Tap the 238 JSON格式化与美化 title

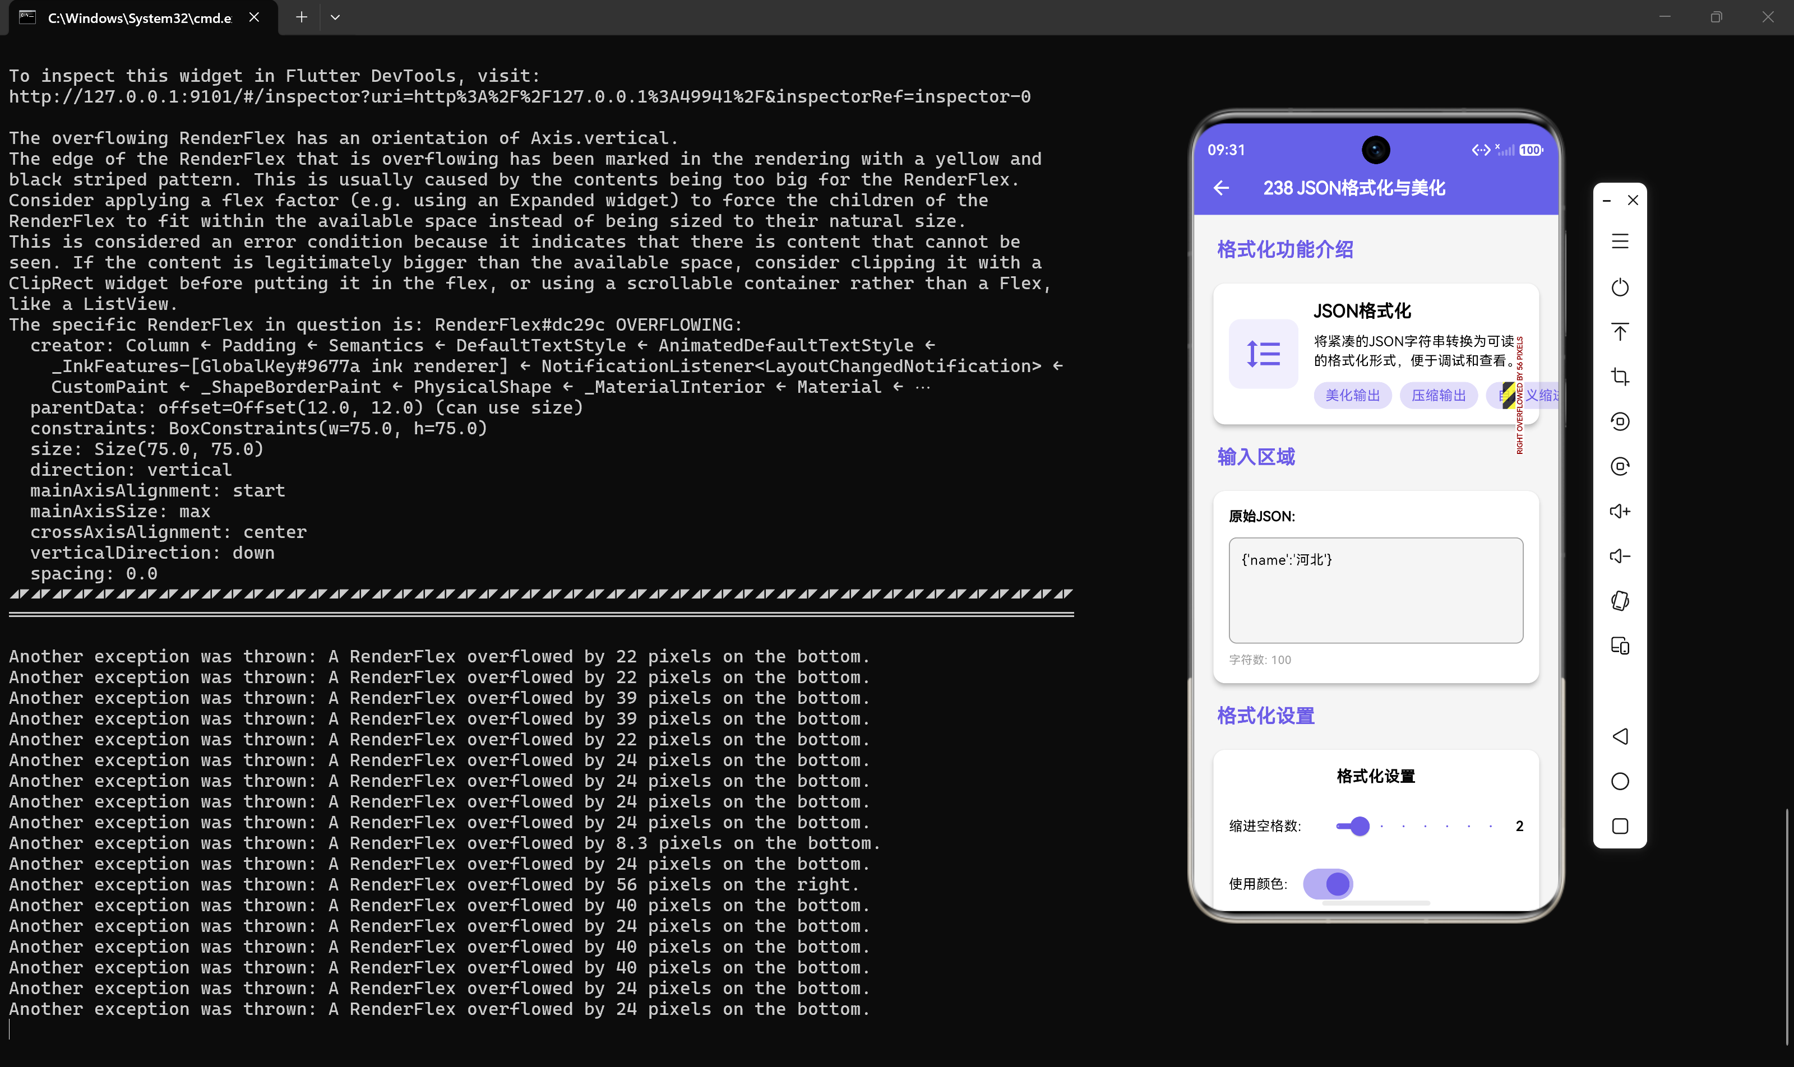1354,188
